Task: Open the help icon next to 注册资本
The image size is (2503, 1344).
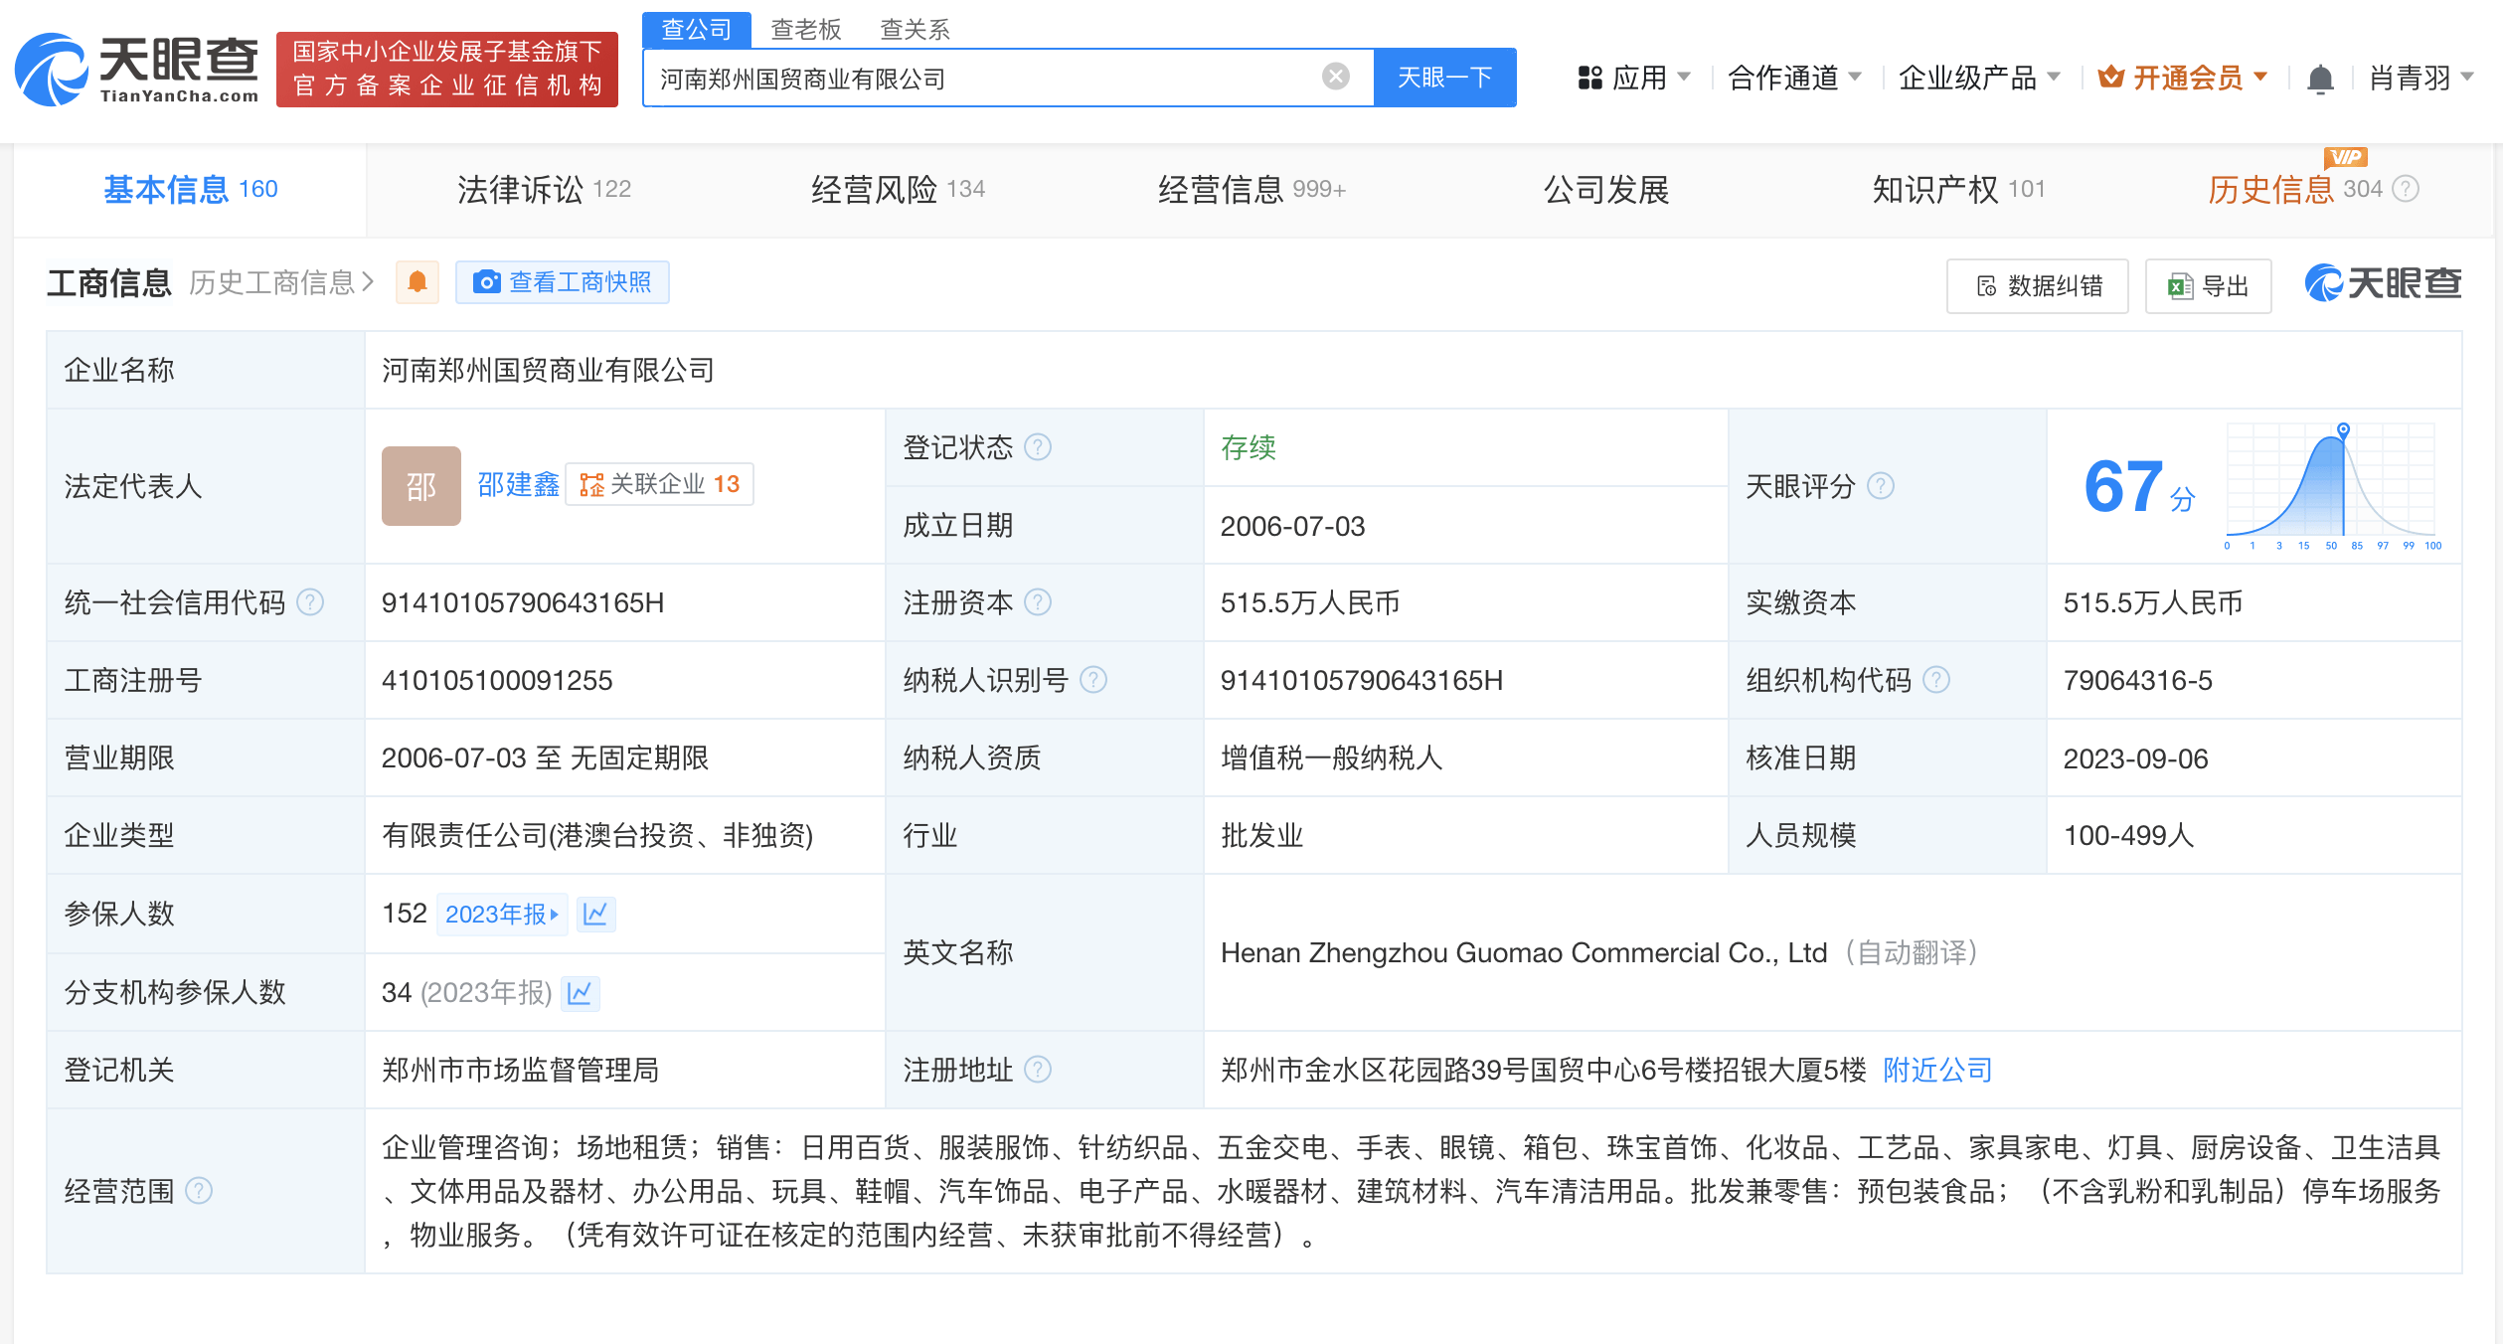Action: pyautogui.click(x=1037, y=602)
